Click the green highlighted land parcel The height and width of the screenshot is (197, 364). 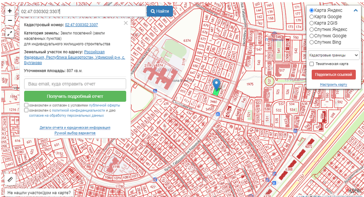(x=217, y=93)
